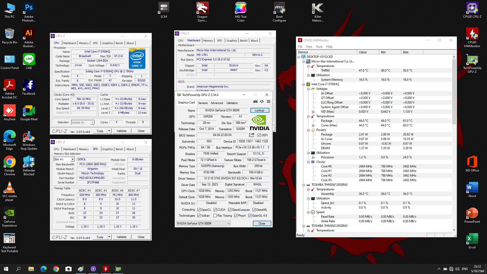Open Adobe Photoshop desktop icon
Screen dimensions: 487x274
(x=29, y=12)
